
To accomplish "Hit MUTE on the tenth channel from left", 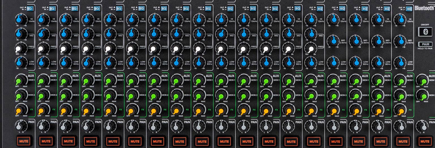I will [x=224, y=141].
